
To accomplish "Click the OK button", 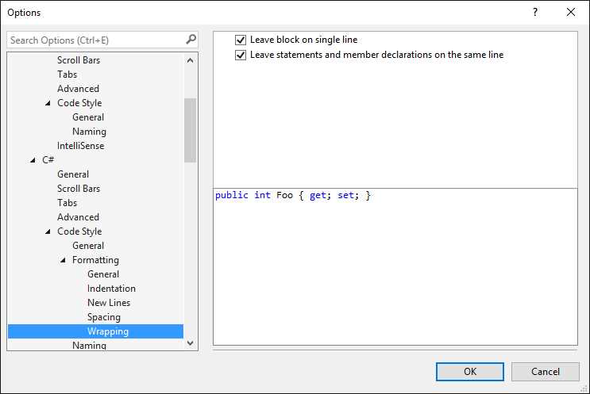I will coord(469,372).
